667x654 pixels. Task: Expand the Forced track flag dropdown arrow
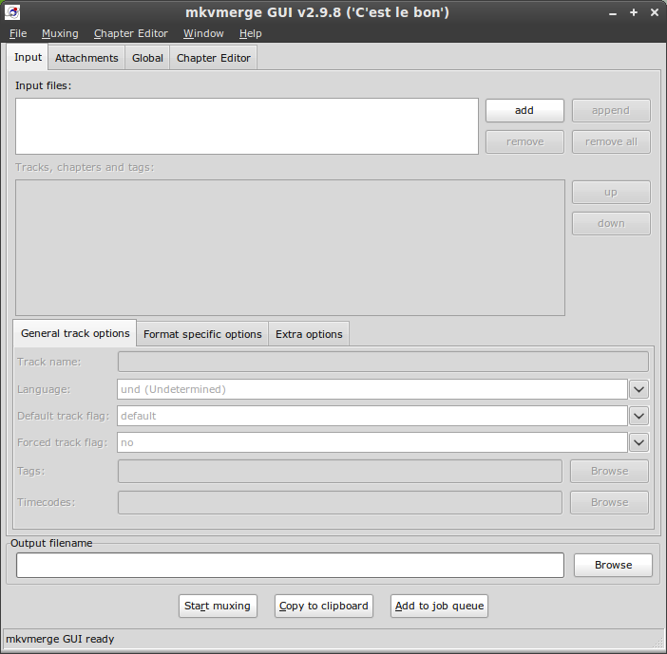(x=638, y=442)
